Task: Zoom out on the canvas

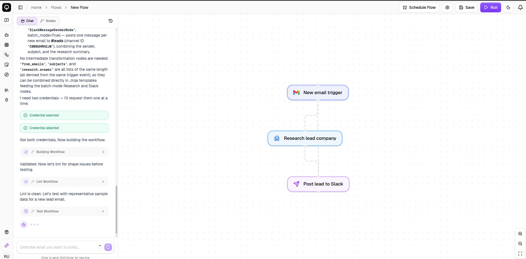Action: tap(520, 244)
